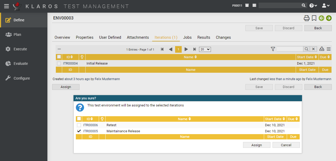The height and width of the screenshot is (161, 336).
Task: Click the ITR00004 ID cell
Action: (x=70, y=64)
